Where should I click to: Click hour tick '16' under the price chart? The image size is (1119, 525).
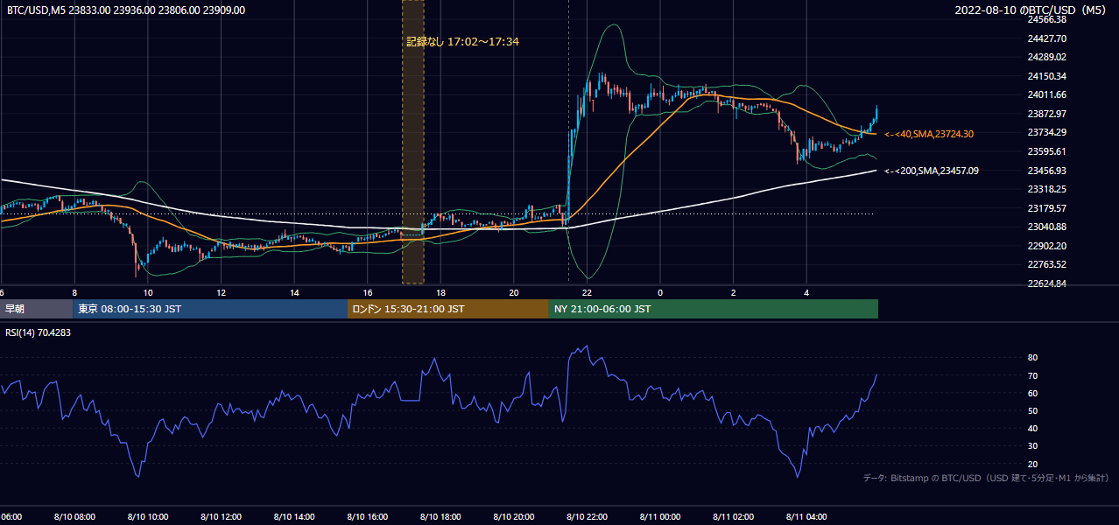[368, 292]
